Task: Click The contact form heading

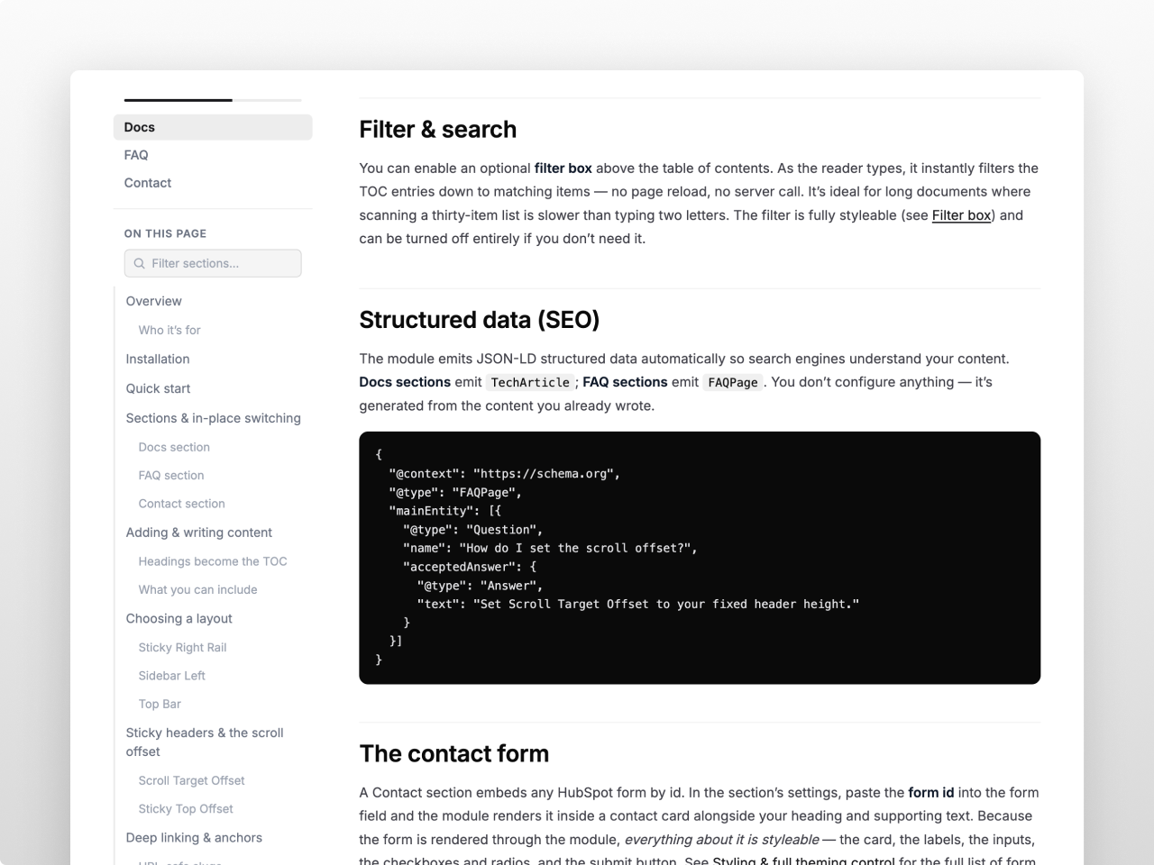Action: coord(454,753)
